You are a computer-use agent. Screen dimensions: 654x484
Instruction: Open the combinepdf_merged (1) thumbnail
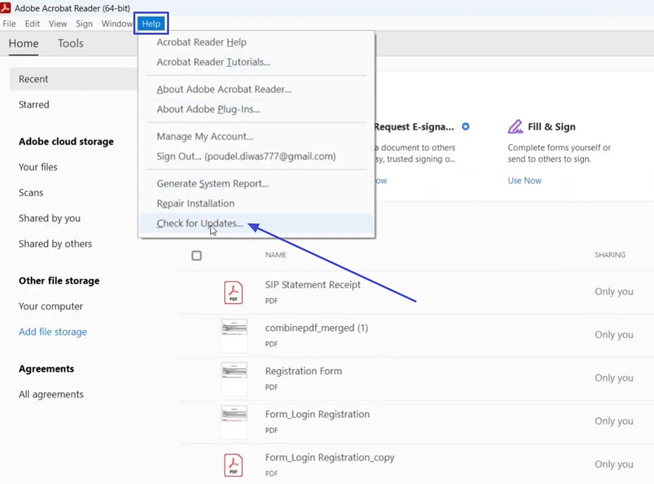click(x=234, y=336)
